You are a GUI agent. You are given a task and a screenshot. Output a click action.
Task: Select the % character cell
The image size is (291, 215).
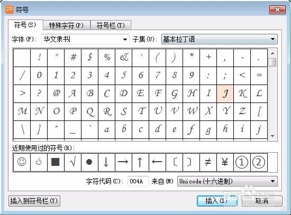pyautogui.click(x=106, y=58)
